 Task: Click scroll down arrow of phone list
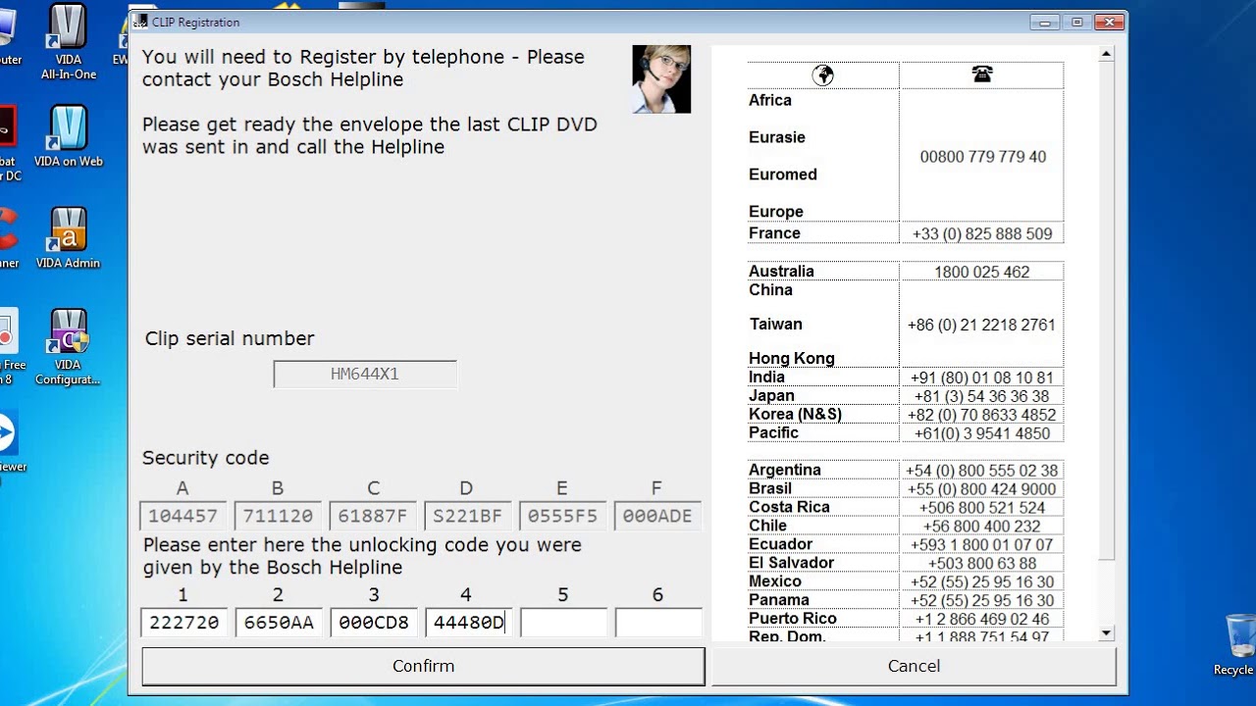click(x=1106, y=633)
